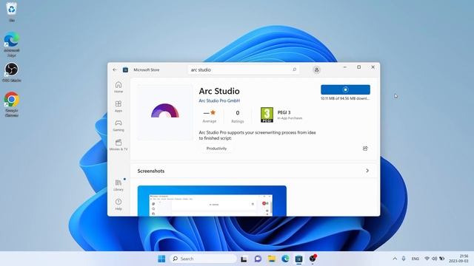Image resolution: width=474 pixels, height=266 pixels.
Task: Go back in Microsoft Store
Action: tap(115, 69)
